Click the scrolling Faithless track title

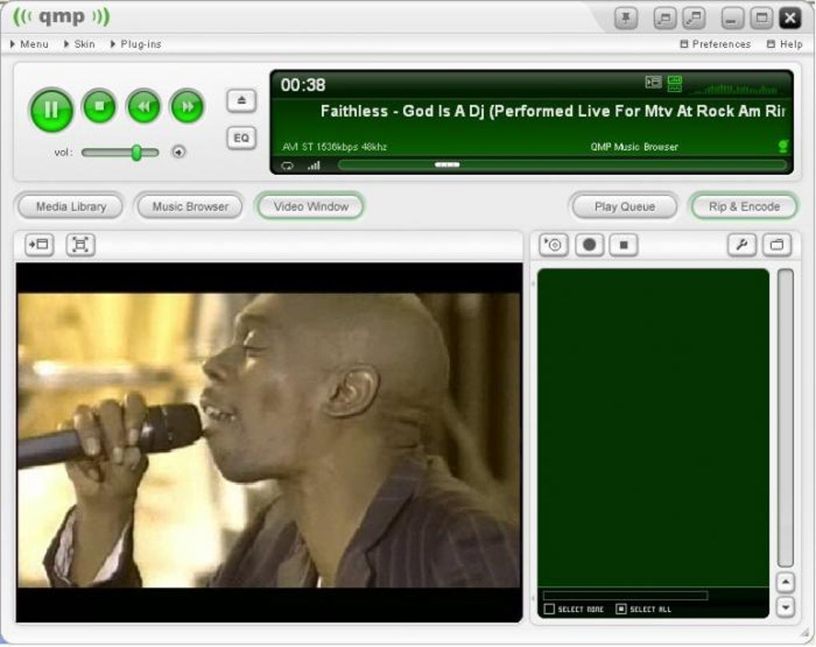coord(552,111)
